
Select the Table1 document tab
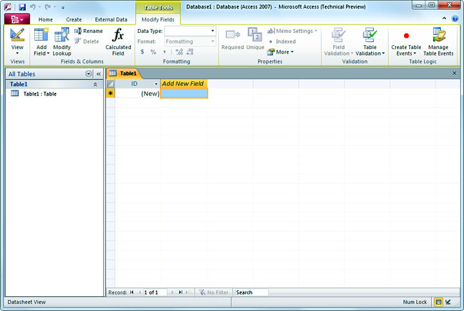point(124,74)
